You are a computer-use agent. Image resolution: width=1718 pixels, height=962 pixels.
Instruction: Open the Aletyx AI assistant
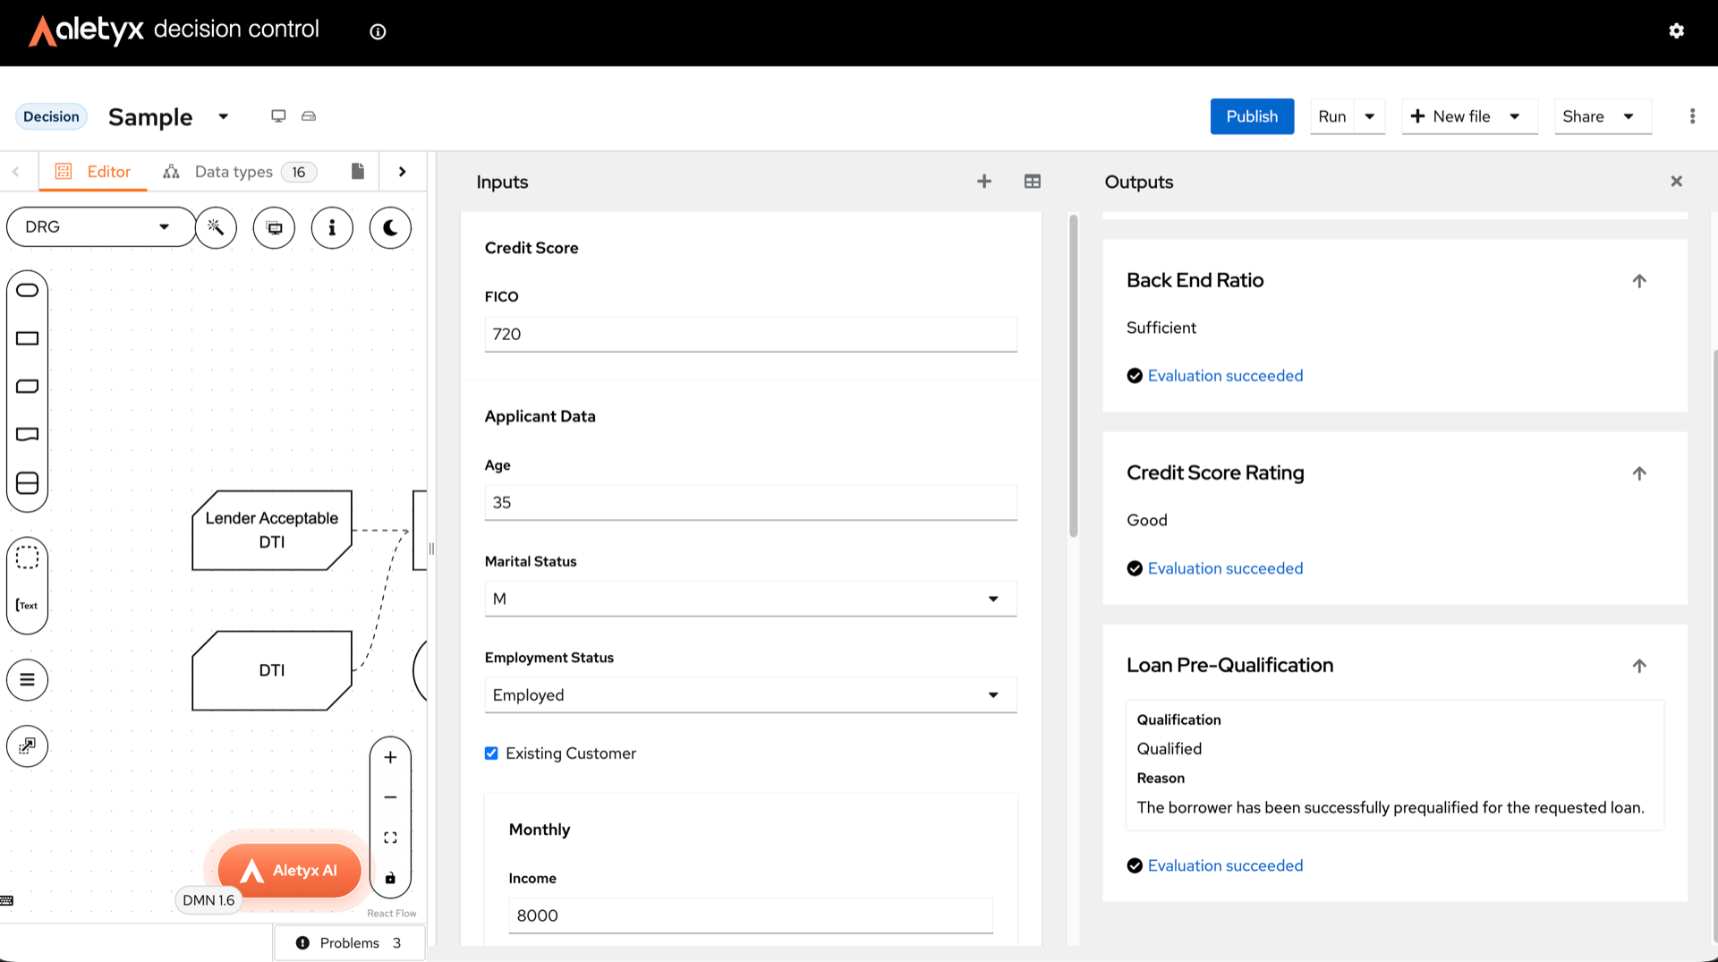click(x=290, y=870)
